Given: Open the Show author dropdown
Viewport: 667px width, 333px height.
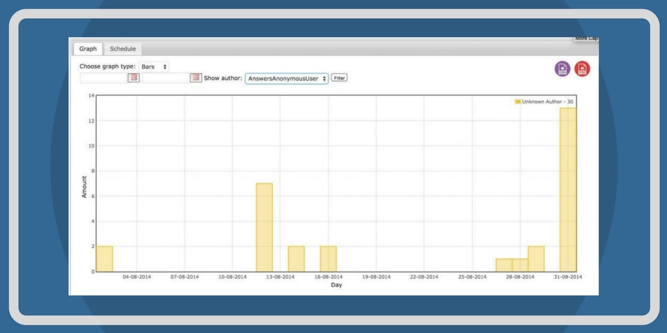Looking at the screenshot, I should pos(287,78).
